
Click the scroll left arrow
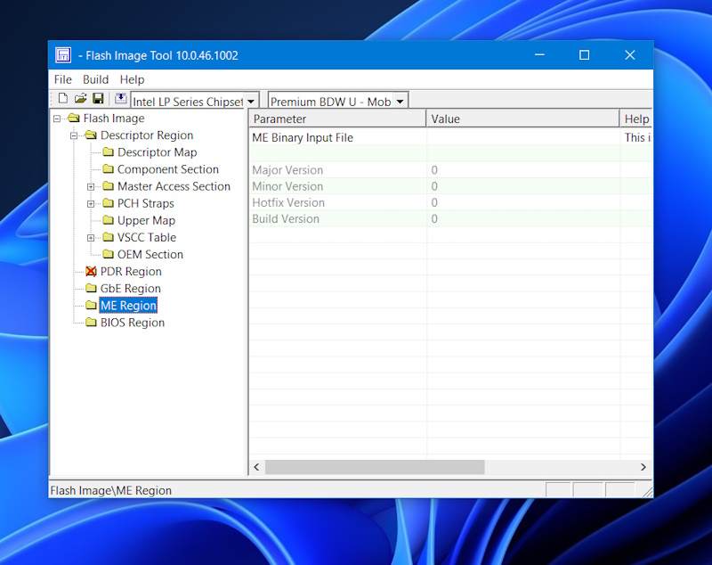(256, 467)
